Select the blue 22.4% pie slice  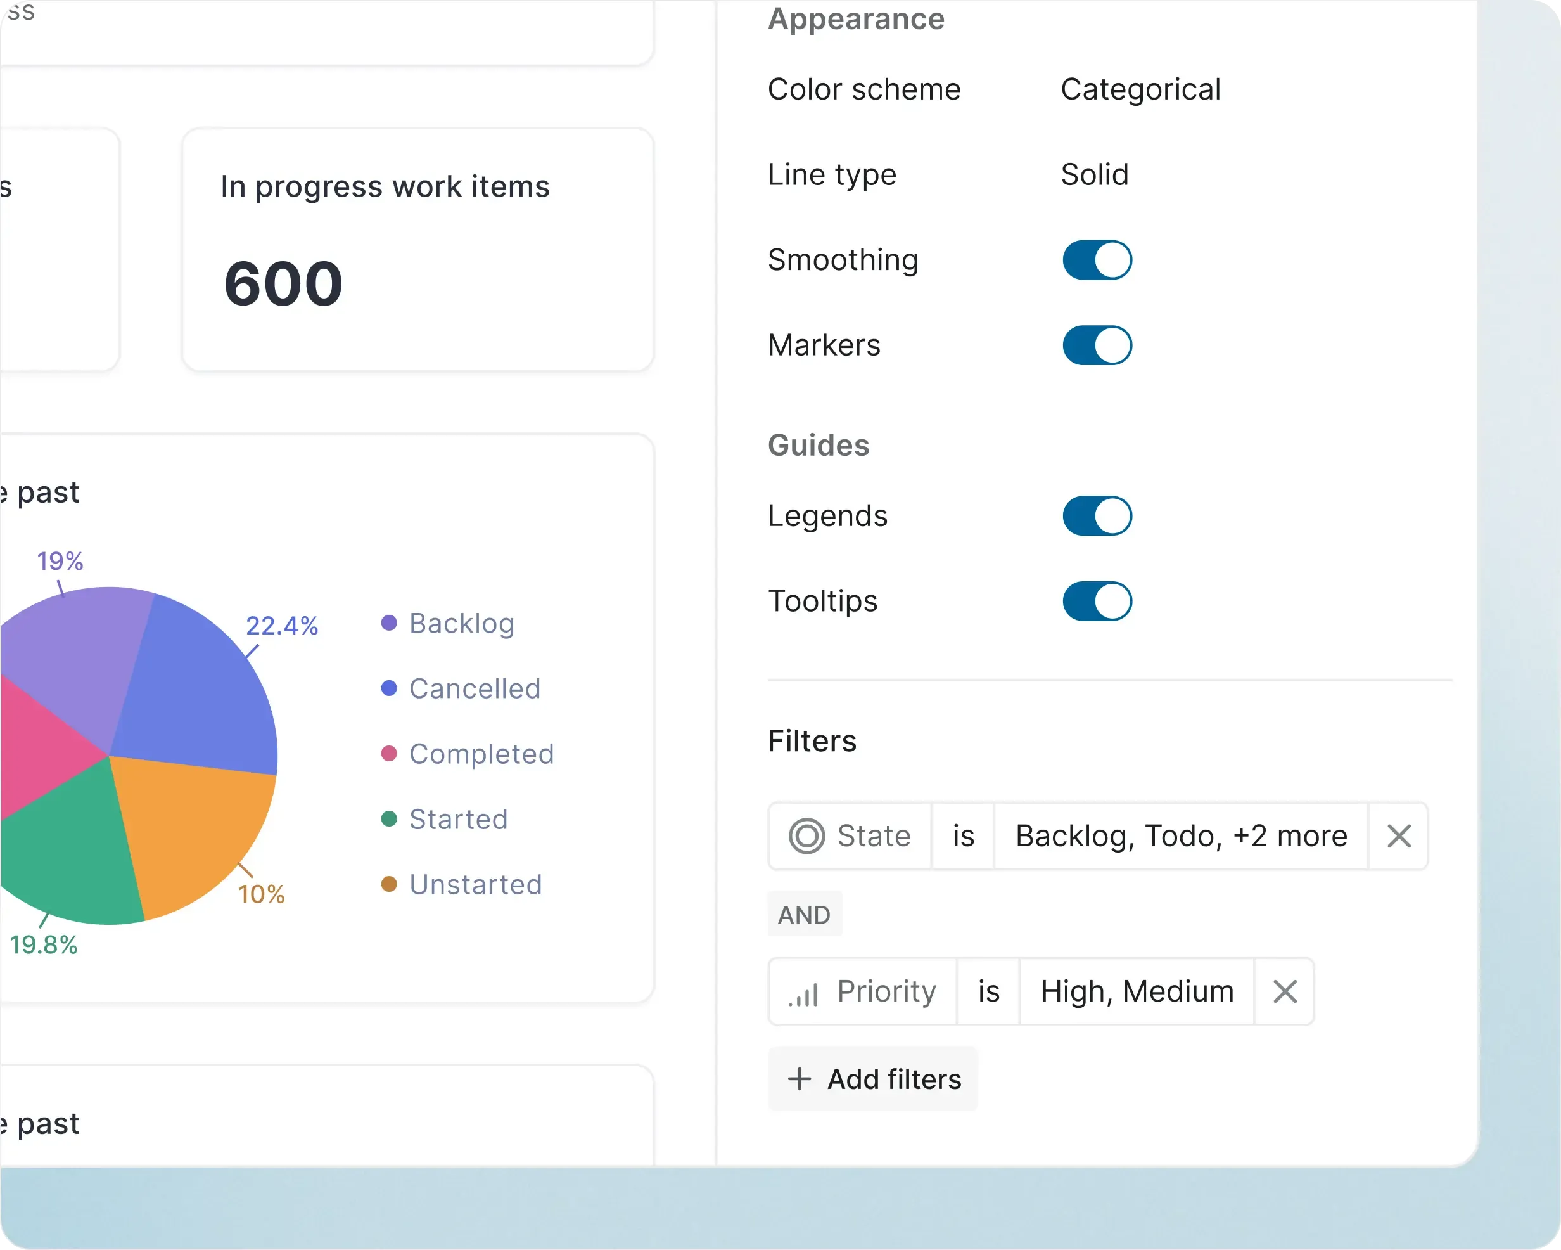tap(199, 695)
